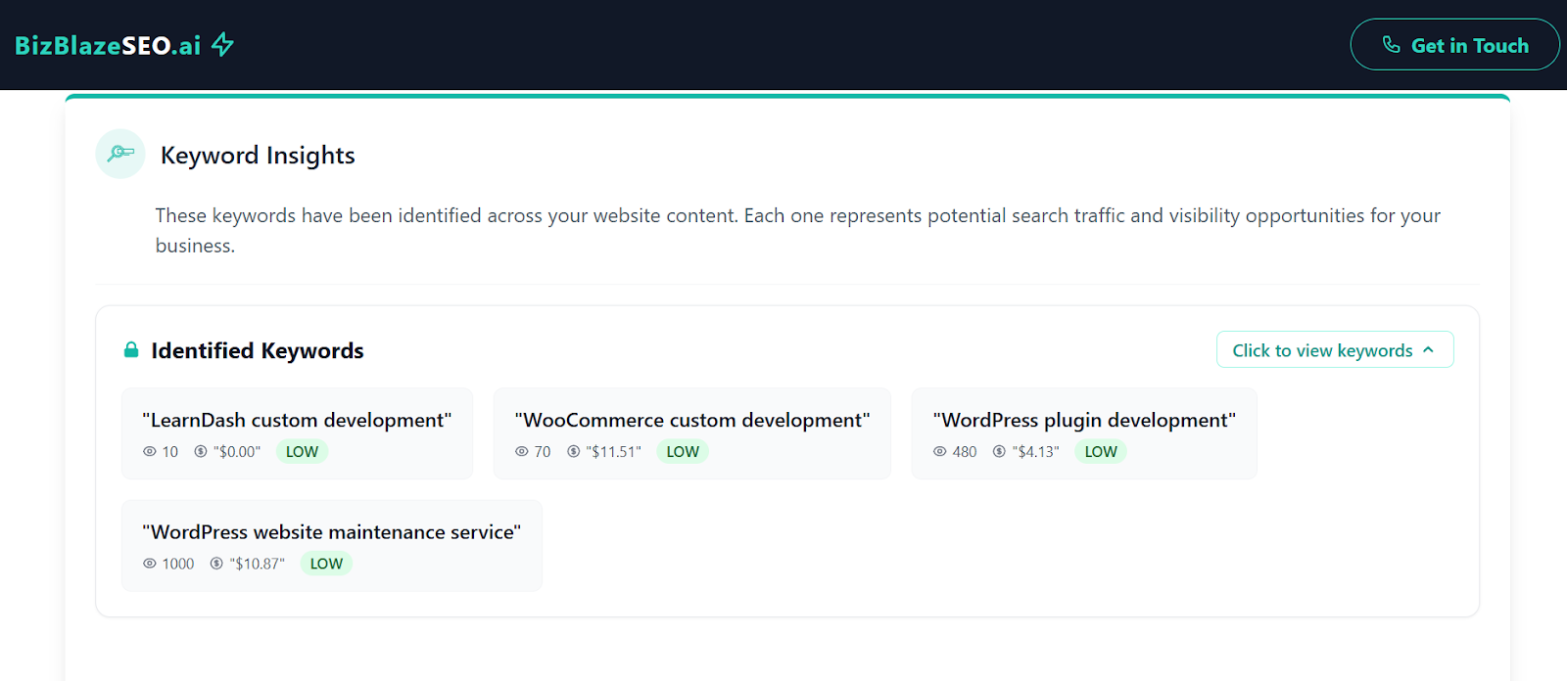Click the eye icon next to 480
This screenshot has height=681, width=1567.
[x=940, y=452]
